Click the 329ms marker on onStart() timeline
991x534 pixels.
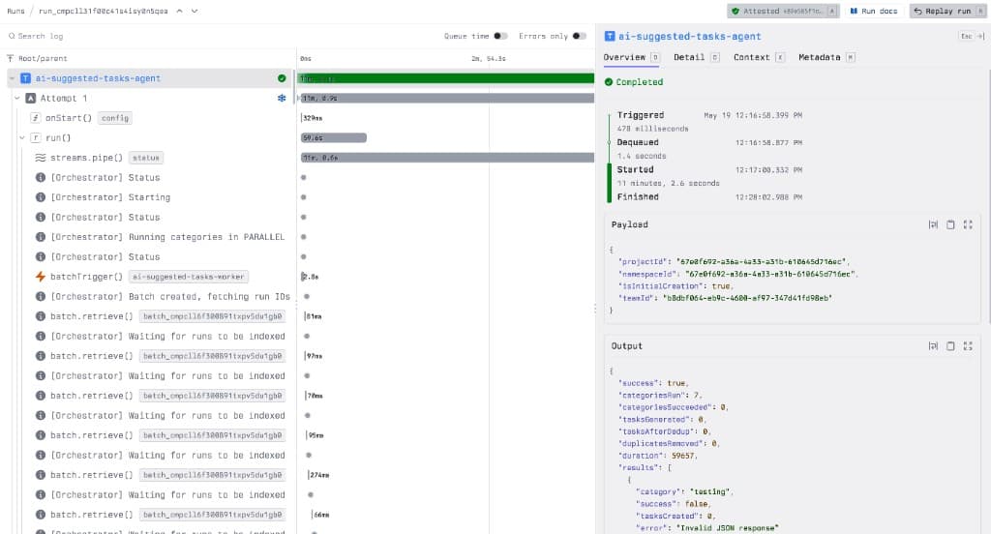[x=313, y=118]
